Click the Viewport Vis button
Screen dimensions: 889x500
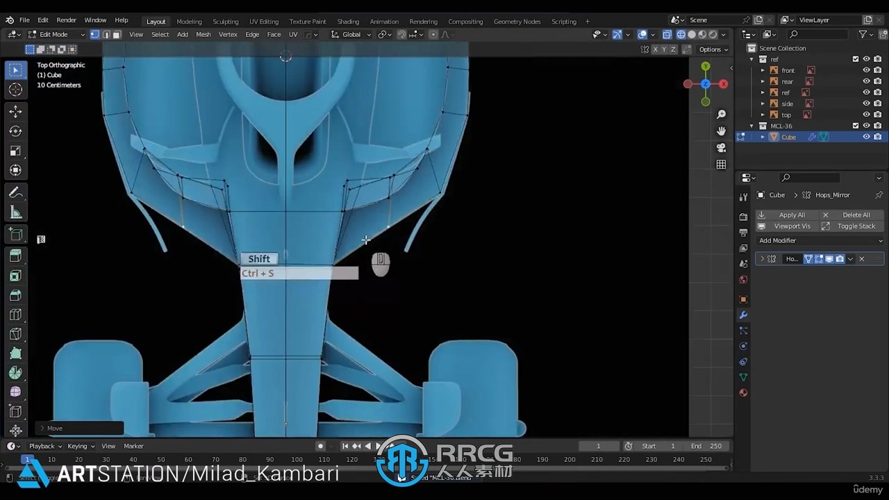[x=786, y=226]
